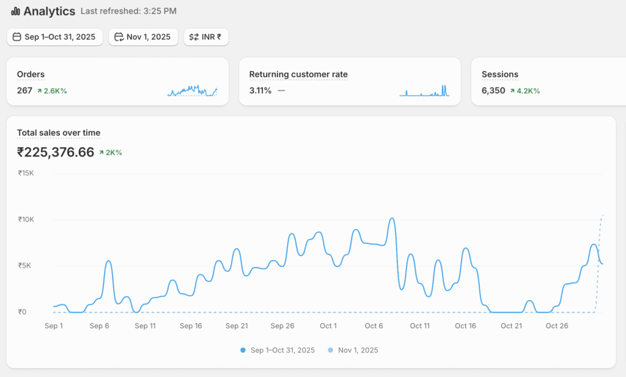Click the calendar icon in date range

[17, 37]
